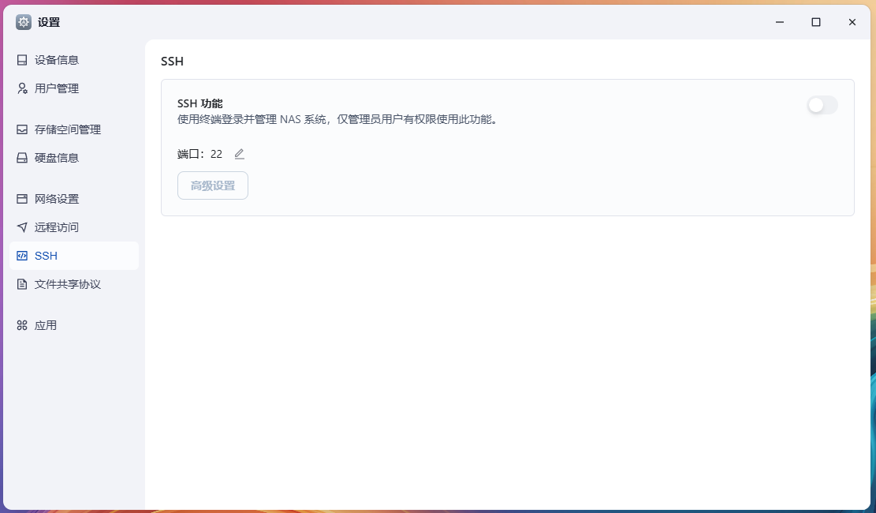The image size is (876, 513).
Task: Maximize the 设置 window
Action: click(816, 22)
